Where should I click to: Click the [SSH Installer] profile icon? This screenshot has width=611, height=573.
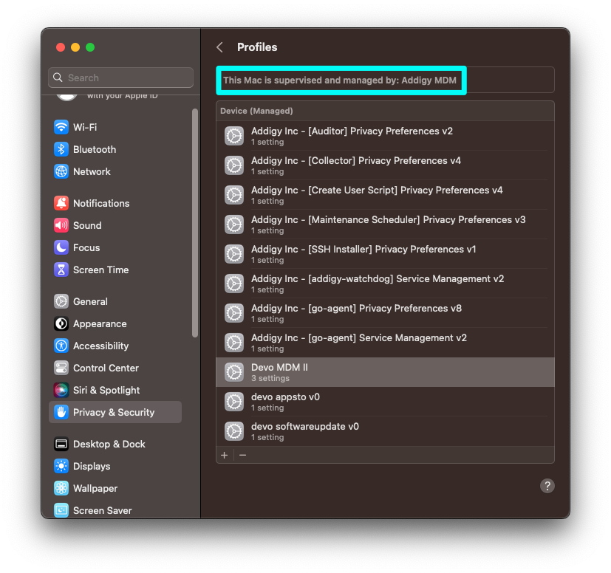(x=234, y=254)
